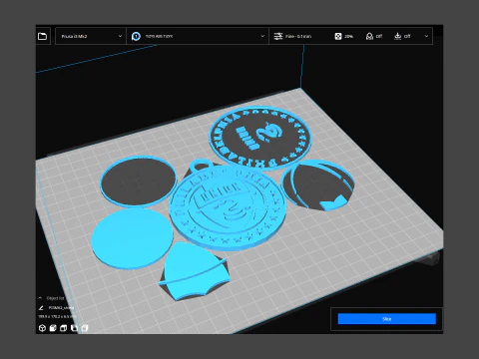Click the model dimensions text
This screenshot has width=479, height=359.
coord(57,316)
